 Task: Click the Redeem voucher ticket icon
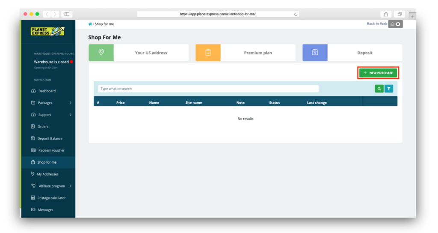[x=33, y=150]
